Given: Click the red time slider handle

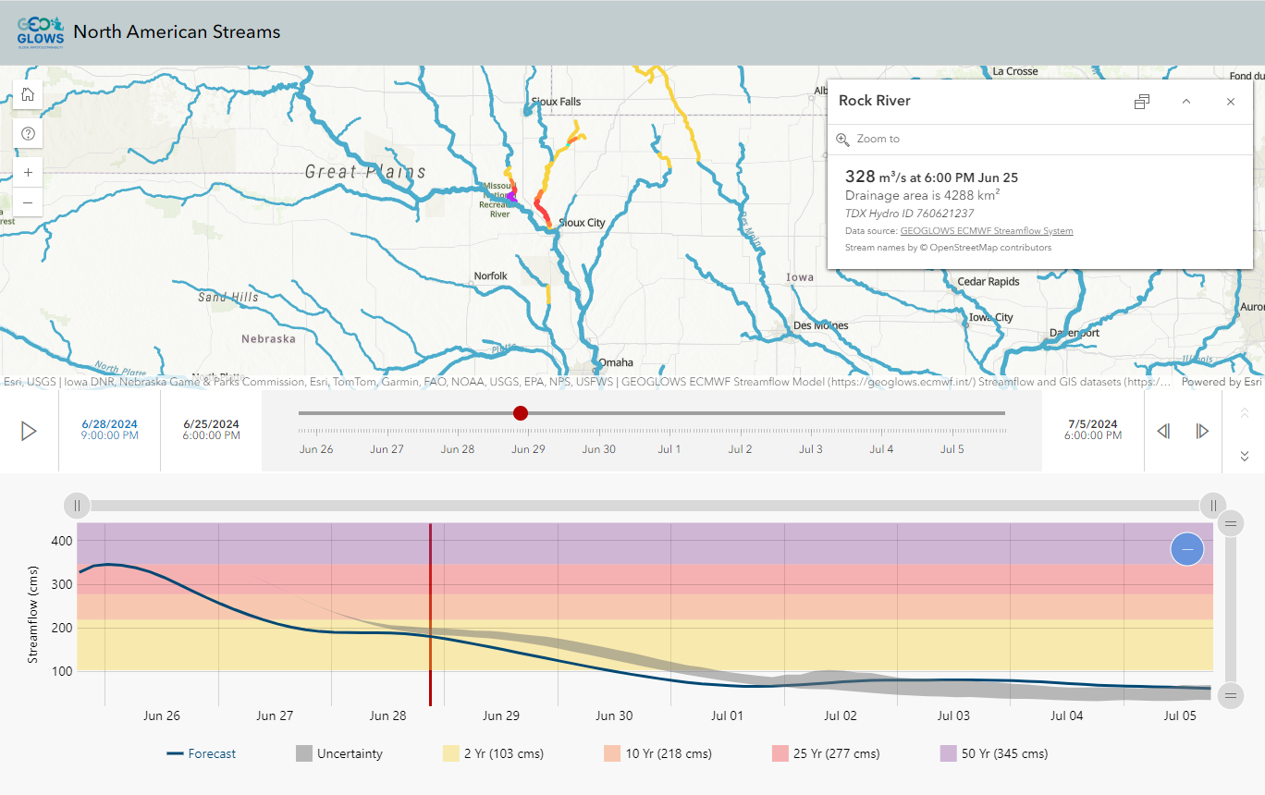Looking at the screenshot, I should [x=520, y=413].
